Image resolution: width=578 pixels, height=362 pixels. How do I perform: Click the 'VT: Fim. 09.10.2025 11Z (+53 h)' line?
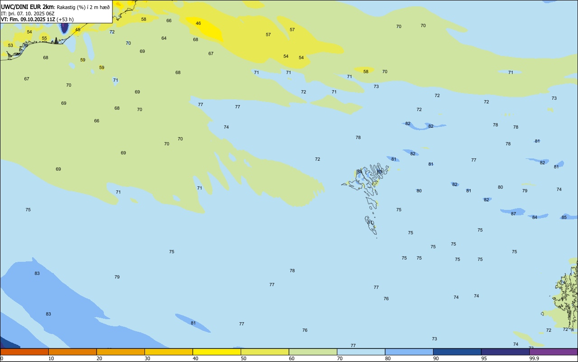[x=37, y=19]
